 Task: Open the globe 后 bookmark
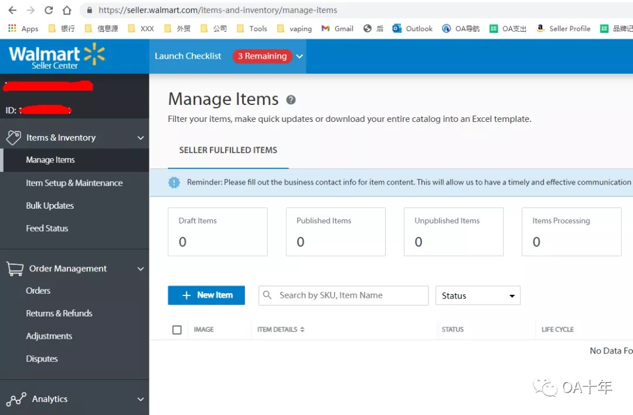pos(373,28)
